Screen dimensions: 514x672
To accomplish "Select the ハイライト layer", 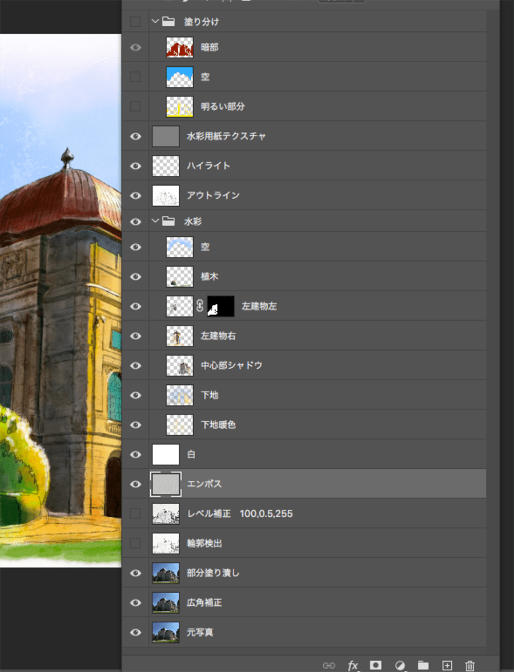I will (208, 166).
